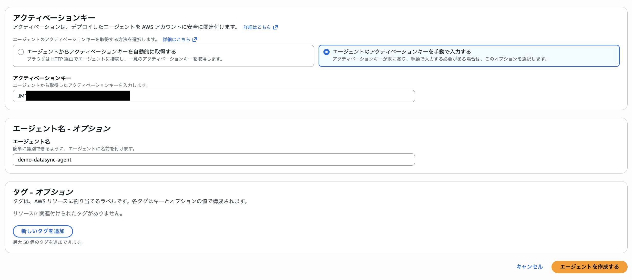Click the エージェント名 - オプション section heading
This screenshot has height=280, width=632.
(x=62, y=128)
